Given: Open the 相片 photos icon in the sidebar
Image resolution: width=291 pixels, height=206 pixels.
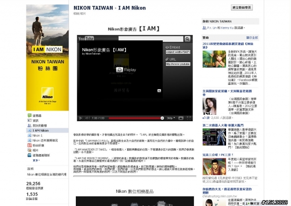Looking at the screenshot, I should (x=30, y=150).
